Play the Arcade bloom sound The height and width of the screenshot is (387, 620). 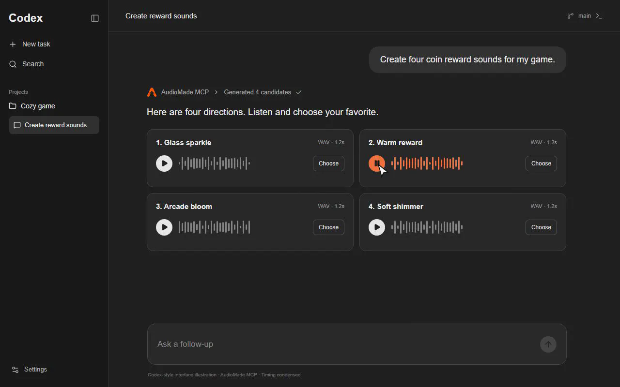point(164,227)
